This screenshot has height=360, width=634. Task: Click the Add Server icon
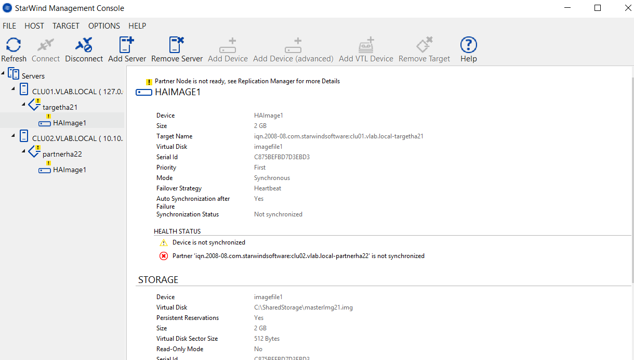coord(127,45)
